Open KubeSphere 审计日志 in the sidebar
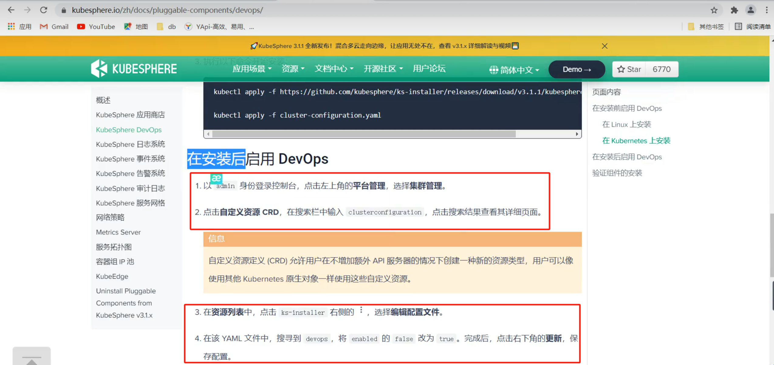Image resolution: width=774 pixels, height=365 pixels. (130, 188)
